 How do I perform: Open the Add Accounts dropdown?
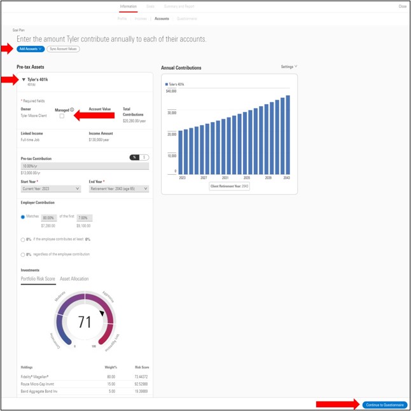[31, 49]
